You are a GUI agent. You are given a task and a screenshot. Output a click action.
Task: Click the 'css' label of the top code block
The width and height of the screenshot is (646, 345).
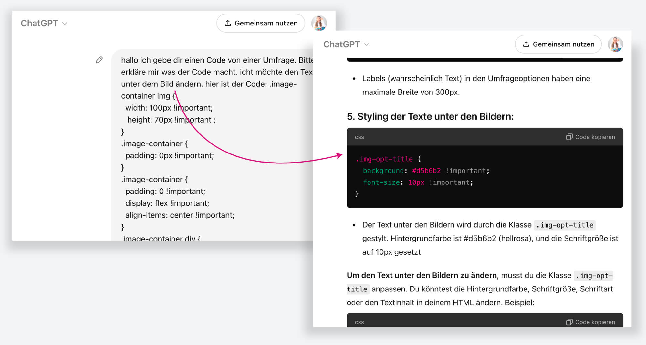(359, 137)
